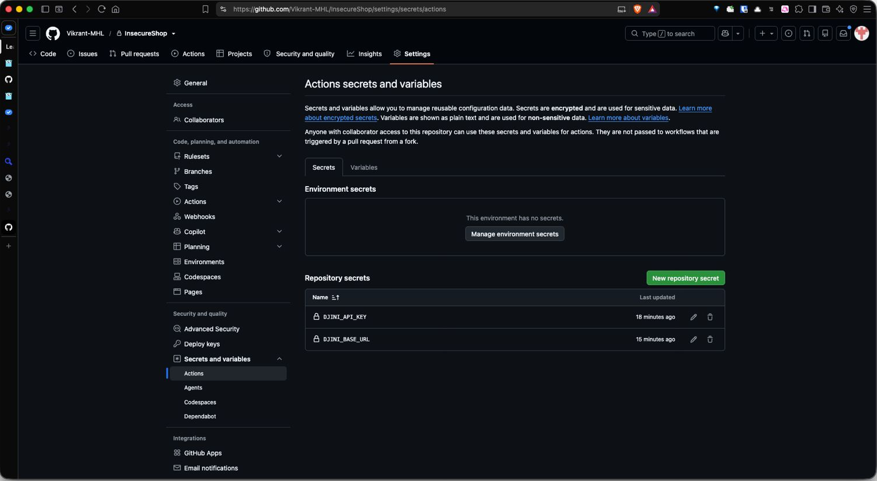Reload the page in the browser

point(102,9)
